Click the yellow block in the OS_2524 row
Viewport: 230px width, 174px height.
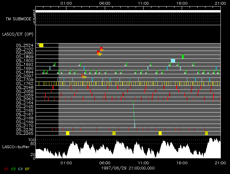point(41,45)
